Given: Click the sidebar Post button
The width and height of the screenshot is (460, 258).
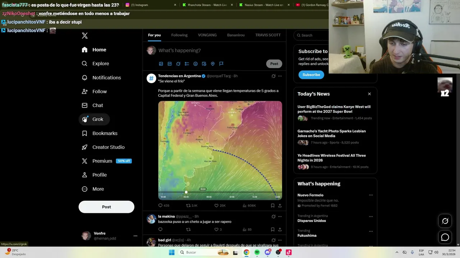Looking at the screenshot, I should (106, 207).
